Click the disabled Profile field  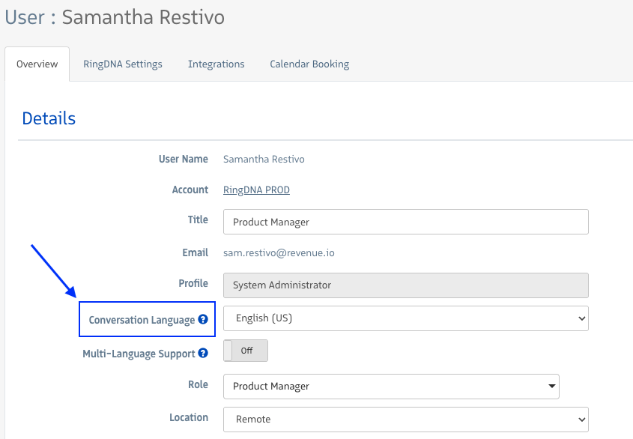tap(405, 285)
